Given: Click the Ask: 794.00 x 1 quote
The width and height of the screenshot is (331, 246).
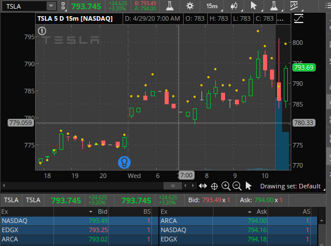Looking at the screenshot, I should pos(261,200).
